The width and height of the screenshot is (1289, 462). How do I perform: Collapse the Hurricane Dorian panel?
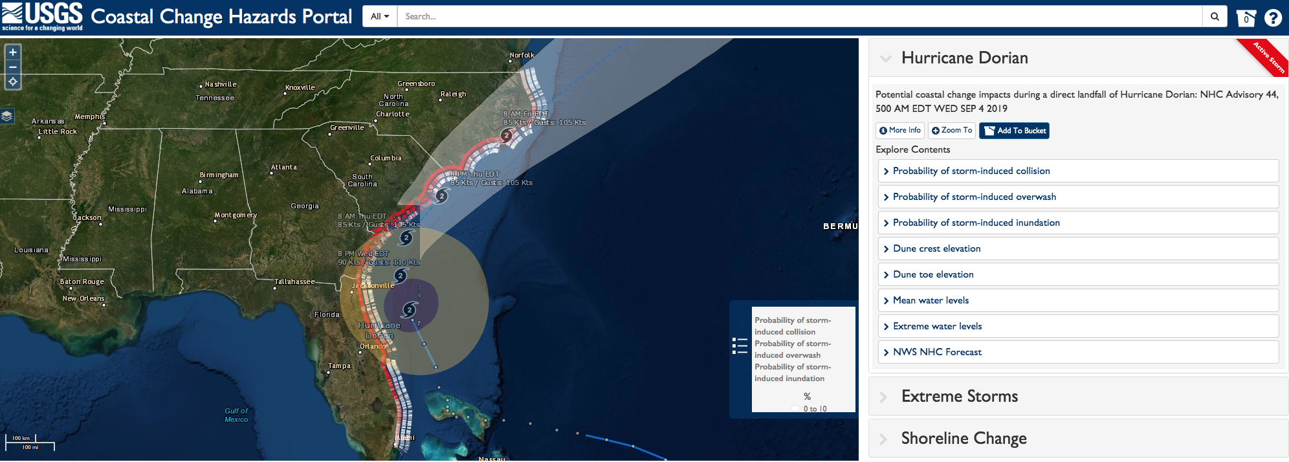click(x=886, y=58)
